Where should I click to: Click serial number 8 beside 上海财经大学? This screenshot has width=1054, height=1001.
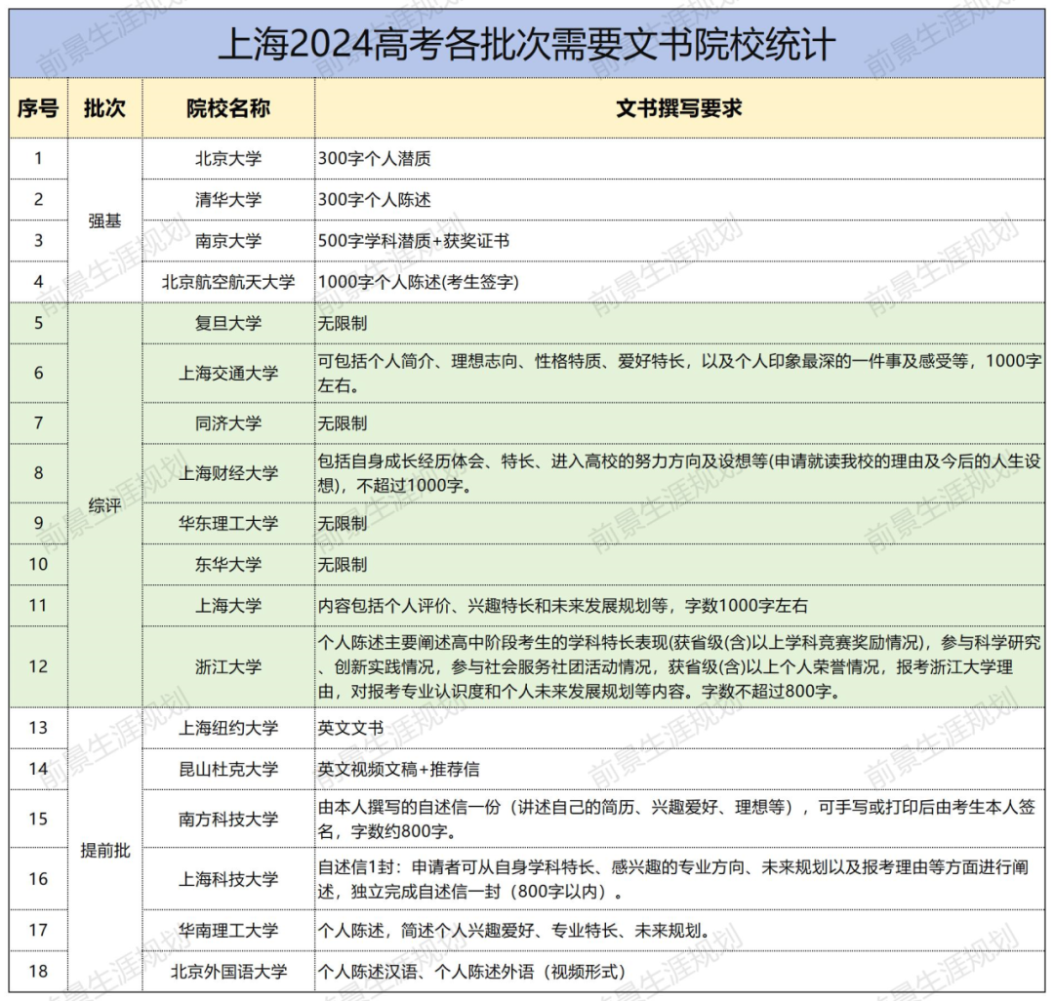[x=38, y=473]
